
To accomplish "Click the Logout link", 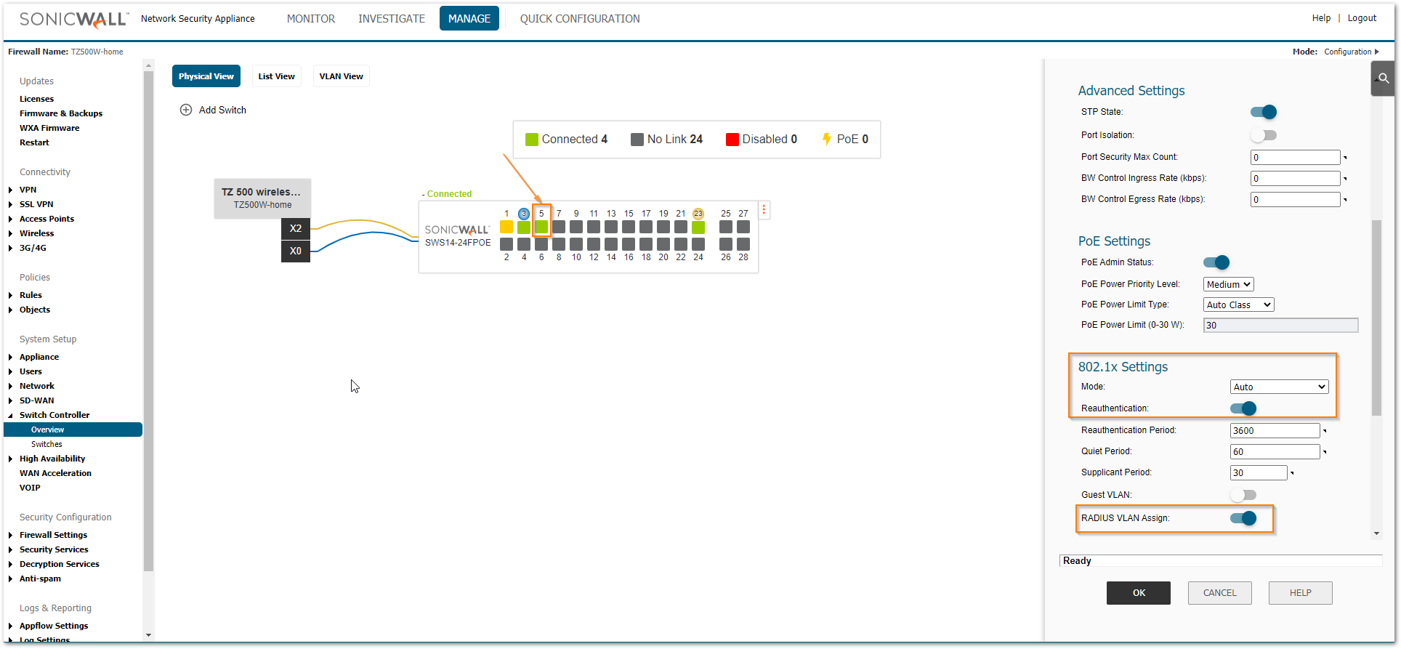I will 1362,18.
